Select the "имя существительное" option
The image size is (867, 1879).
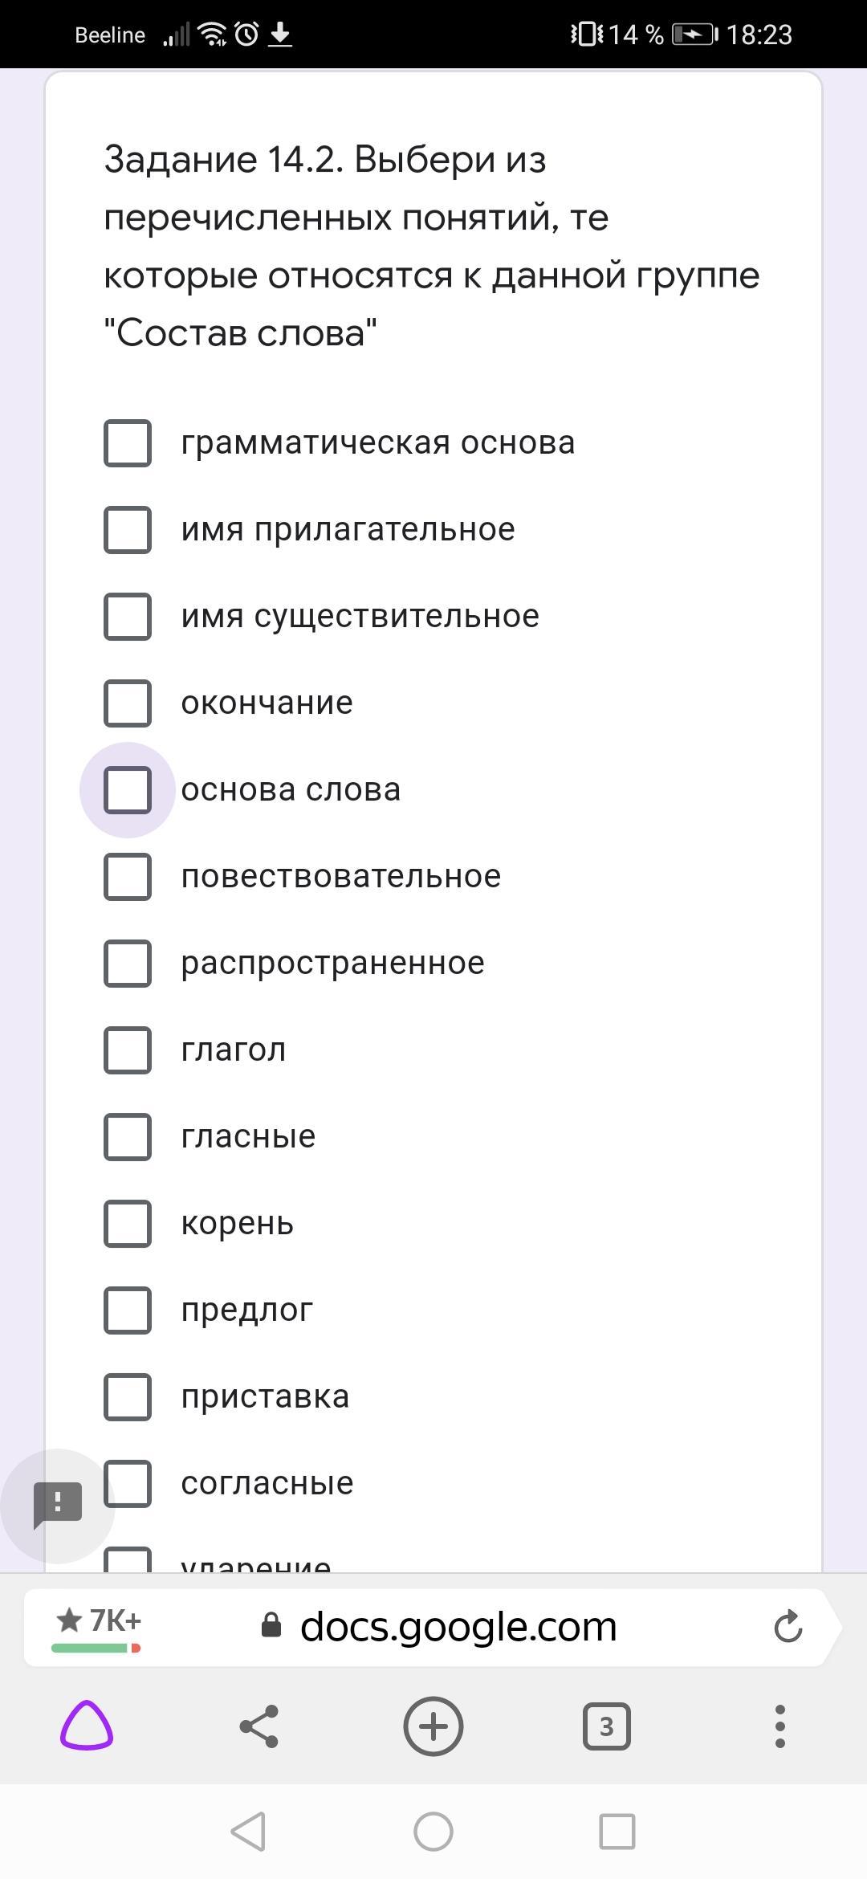click(128, 617)
